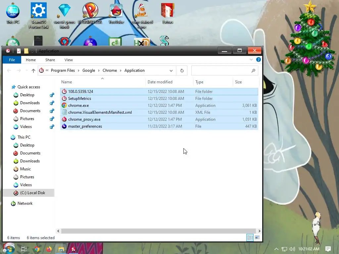Open This PC desktop icon
The height and width of the screenshot is (254, 339).
click(13, 13)
